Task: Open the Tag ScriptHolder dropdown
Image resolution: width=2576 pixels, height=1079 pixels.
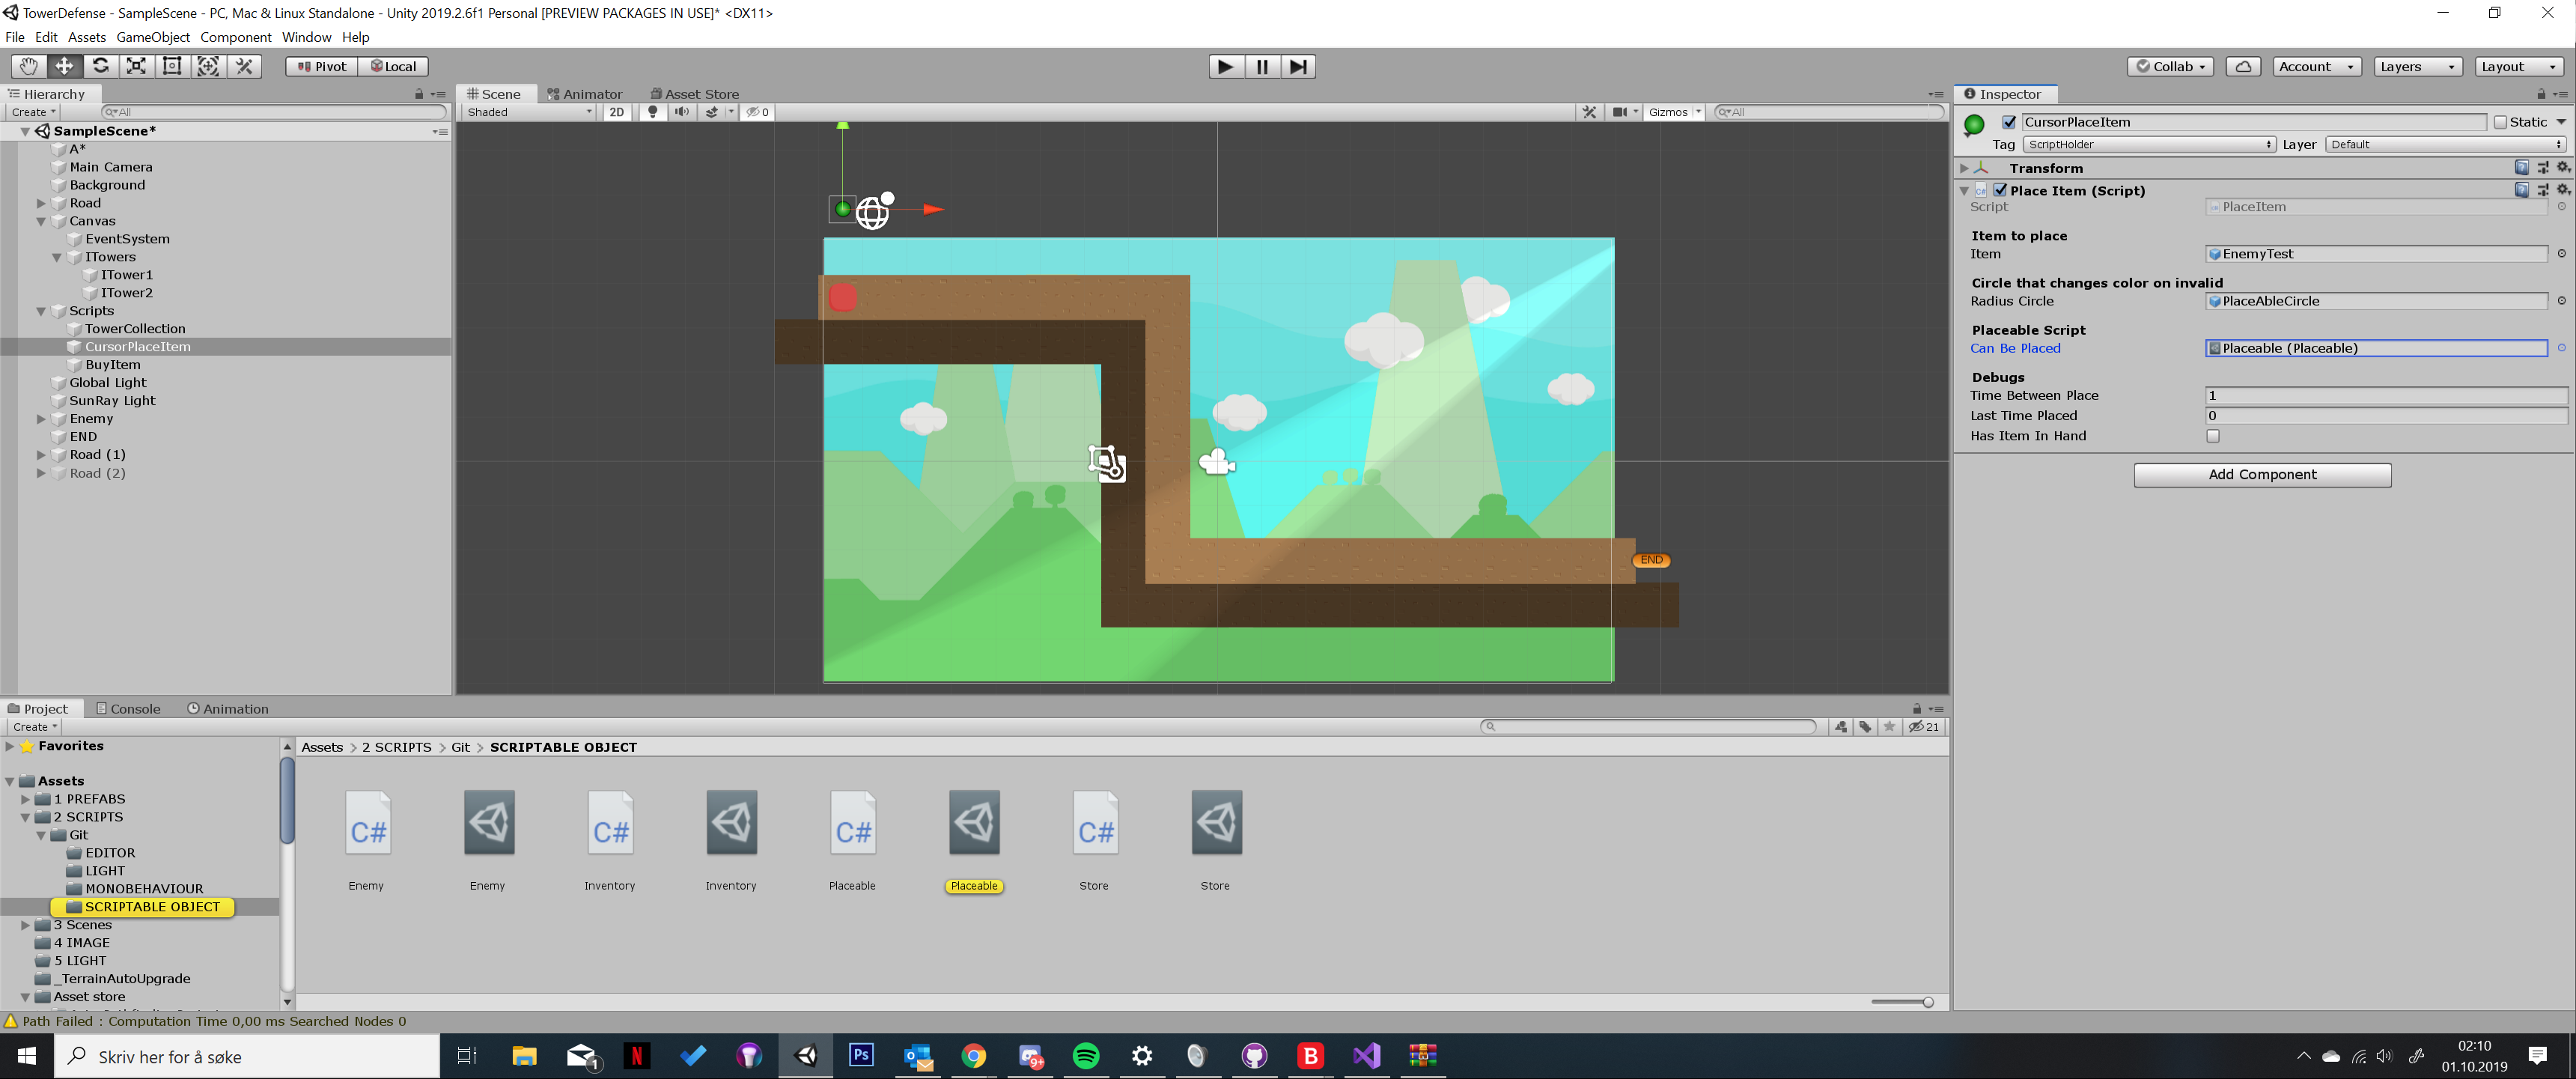Action: [x=2149, y=145]
